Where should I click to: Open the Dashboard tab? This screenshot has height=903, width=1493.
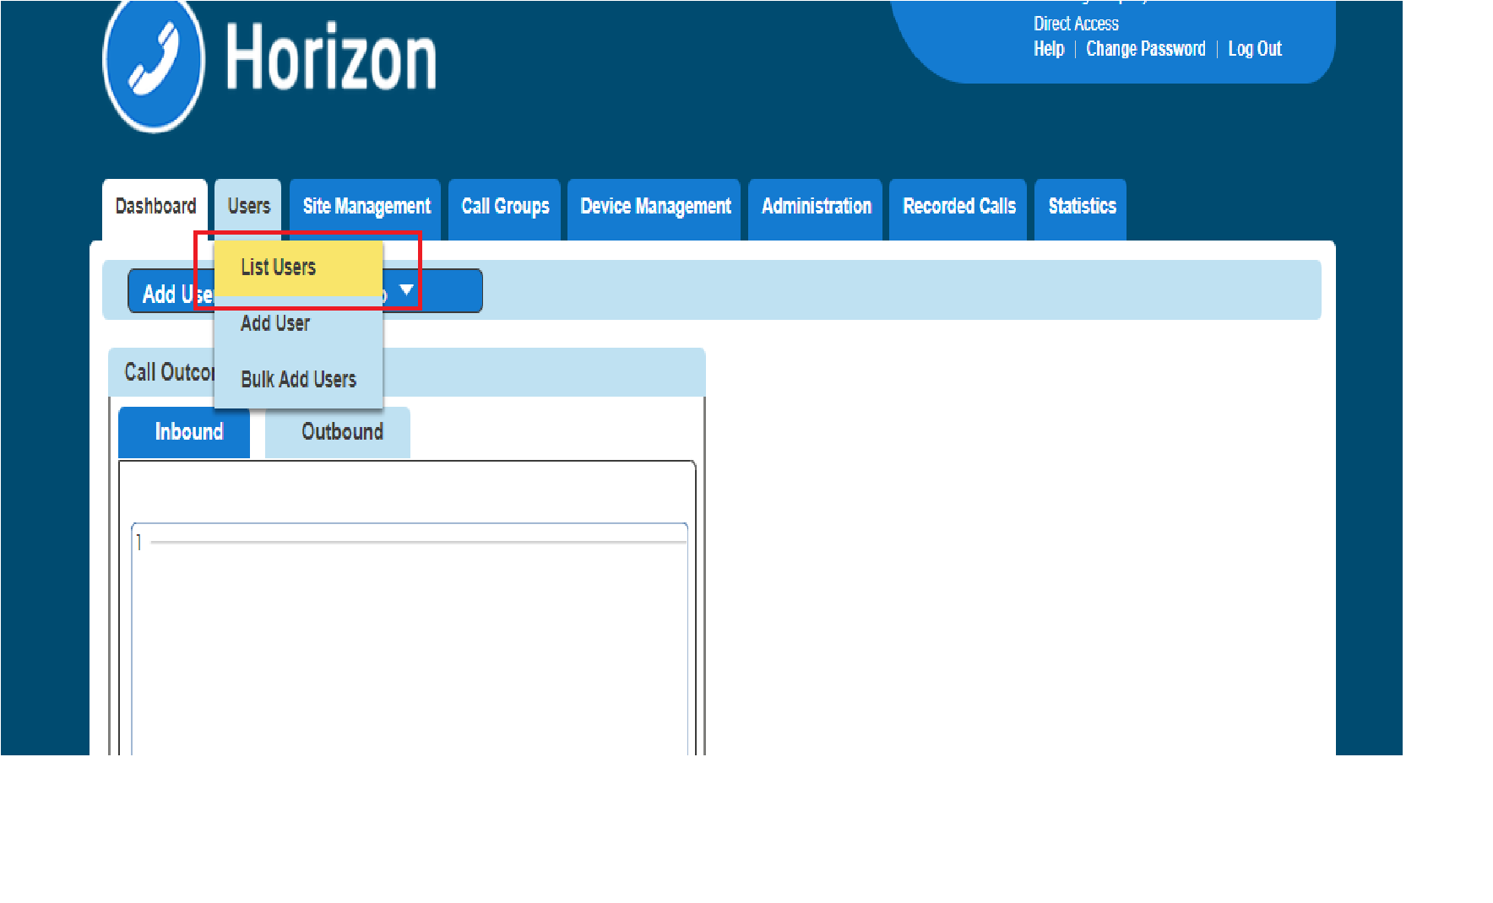point(155,208)
